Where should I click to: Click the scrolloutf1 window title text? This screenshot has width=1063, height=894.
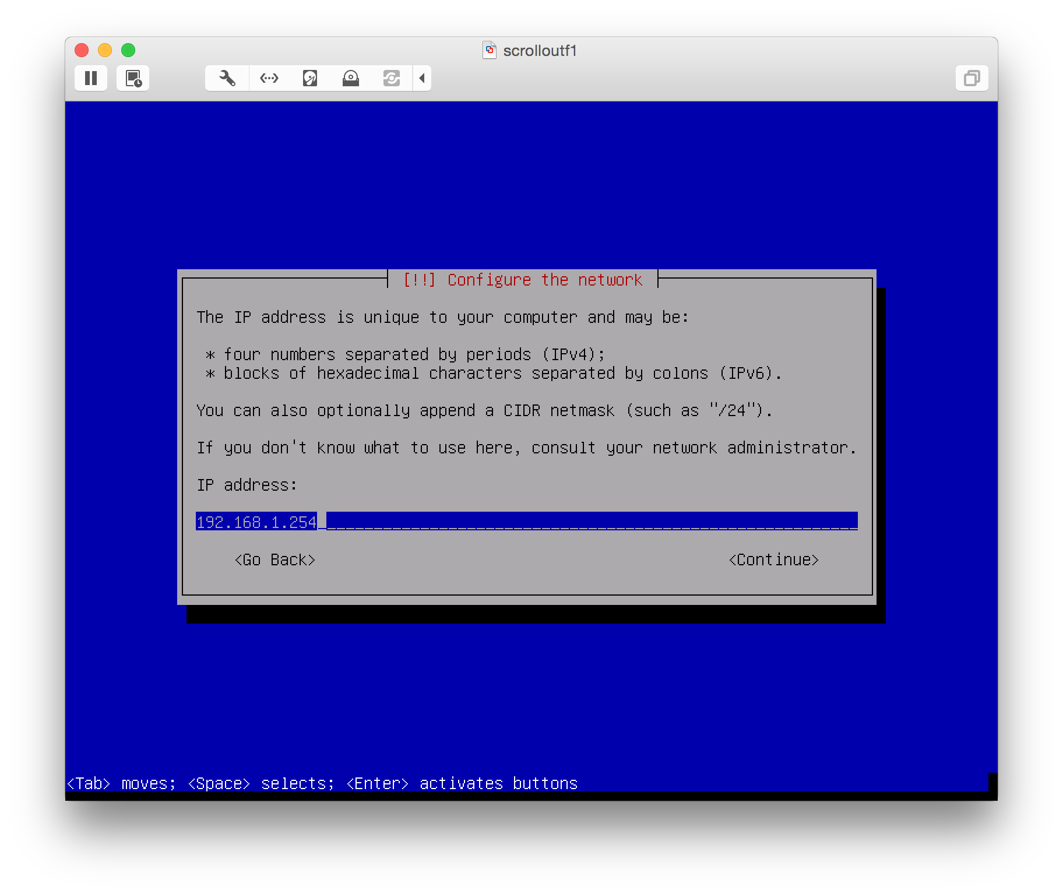point(540,51)
